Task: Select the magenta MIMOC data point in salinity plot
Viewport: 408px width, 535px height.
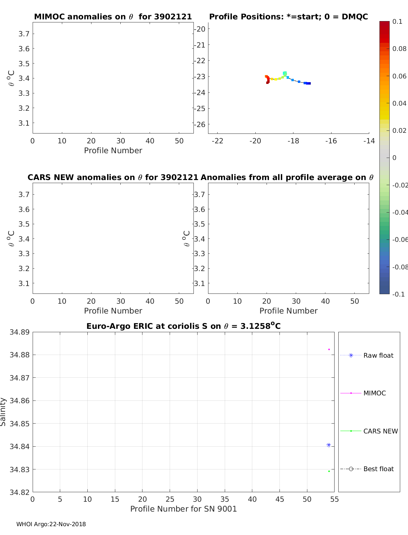Action: tap(329, 349)
